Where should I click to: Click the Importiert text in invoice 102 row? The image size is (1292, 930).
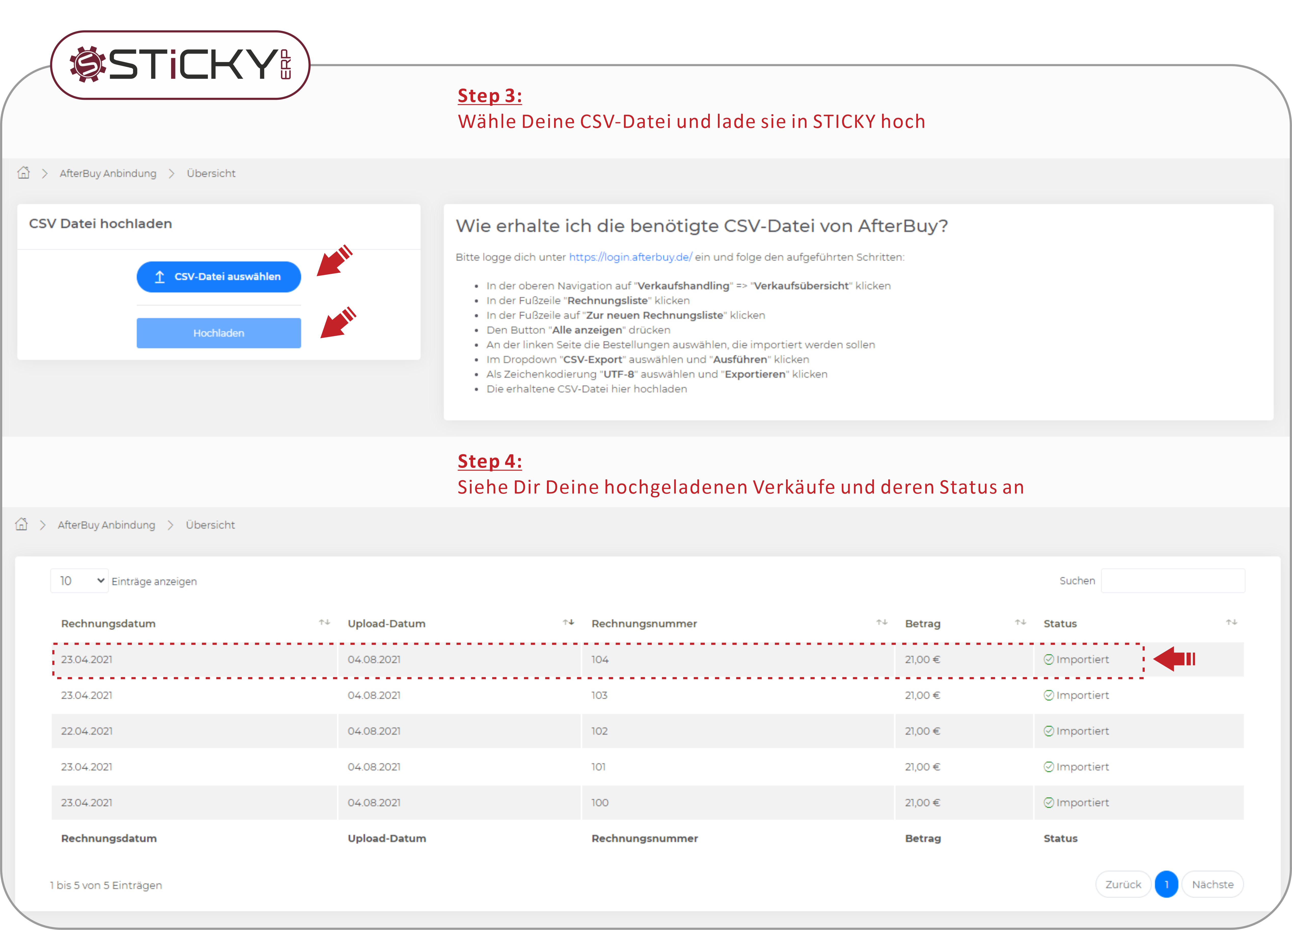click(x=1082, y=731)
